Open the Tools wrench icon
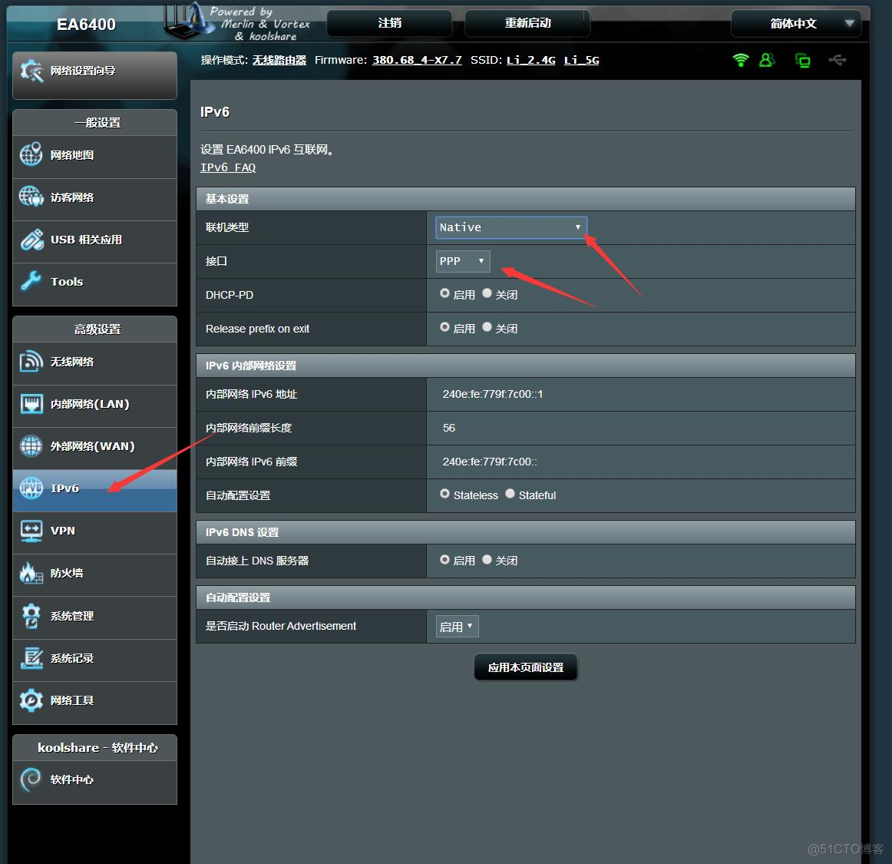 point(31,281)
